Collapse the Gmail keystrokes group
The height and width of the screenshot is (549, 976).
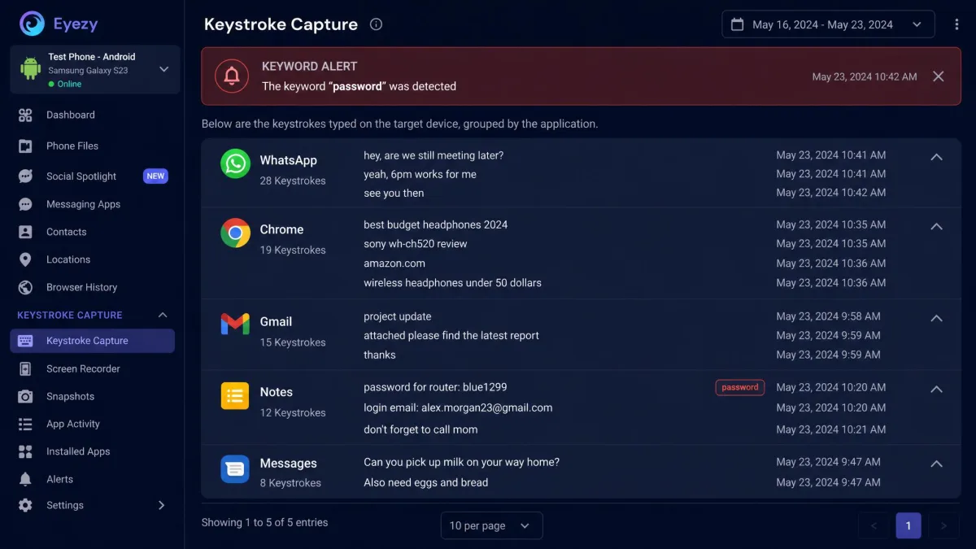click(936, 318)
